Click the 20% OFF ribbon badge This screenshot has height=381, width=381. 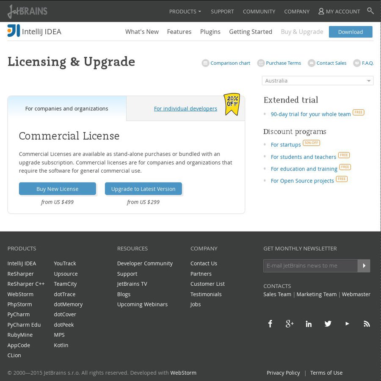pyautogui.click(x=232, y=104)
